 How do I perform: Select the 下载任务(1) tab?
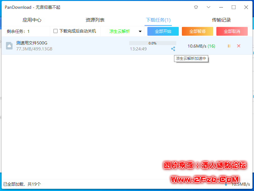tap(158, 19)
